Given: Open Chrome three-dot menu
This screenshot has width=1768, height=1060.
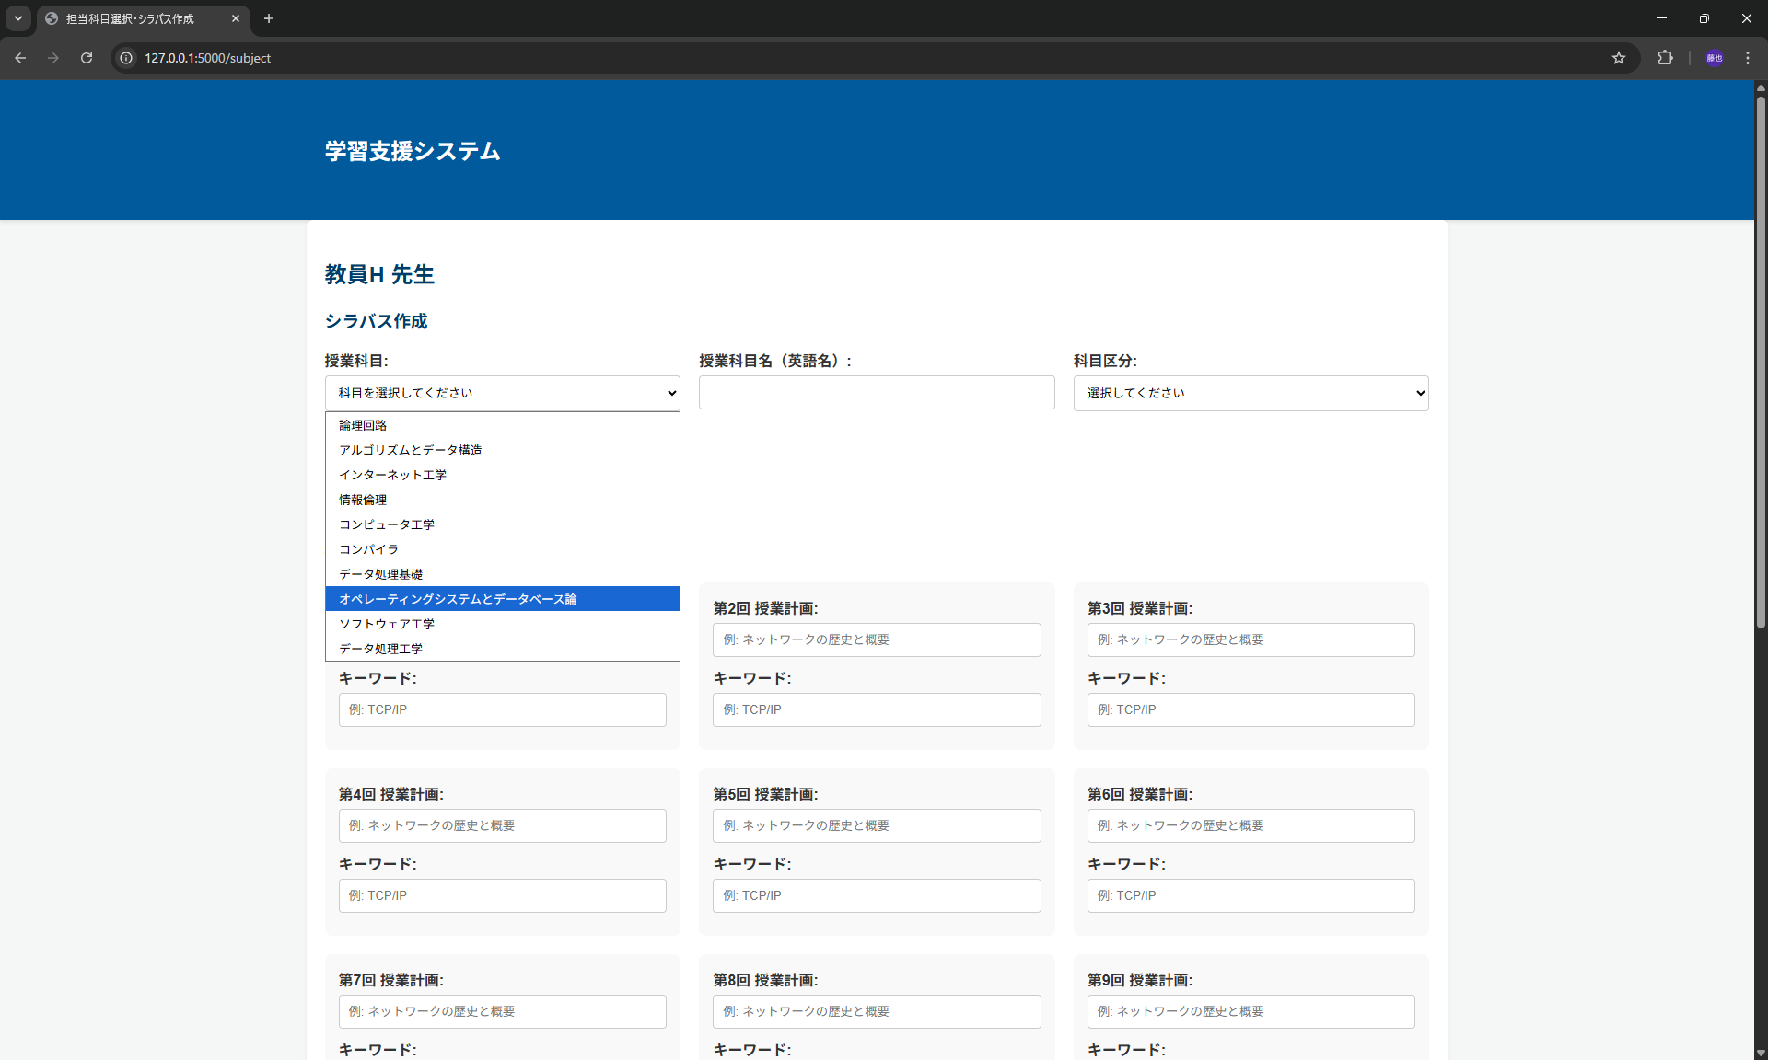Looking at the screenshot, I should 1748,58.
